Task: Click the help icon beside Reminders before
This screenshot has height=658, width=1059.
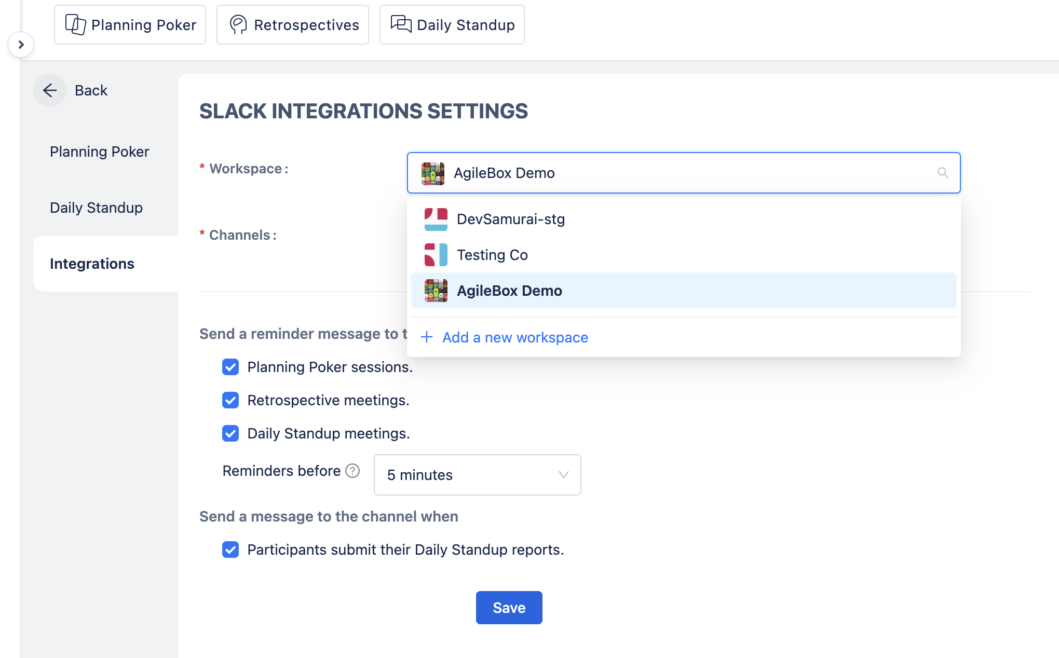Action: coord(352,471)
